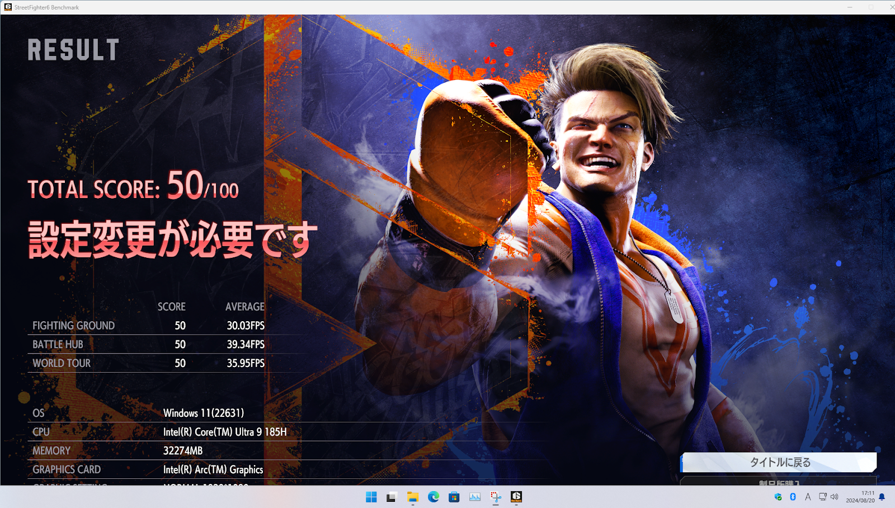
Task: Select the BATTLE HUB row label
Action: pyautogui.click(x=58, y=345)
